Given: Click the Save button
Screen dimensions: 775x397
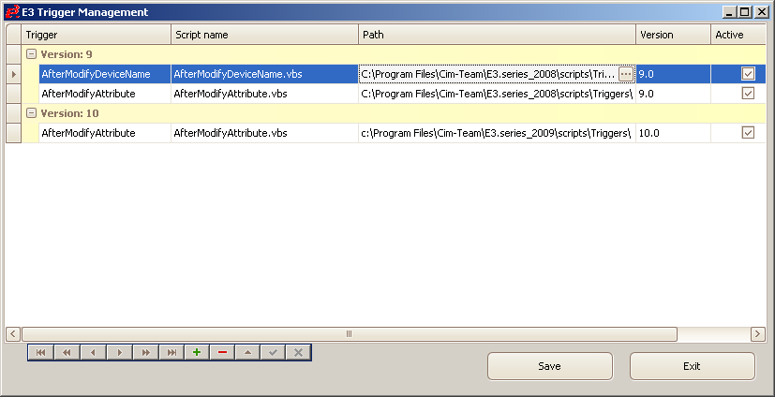Looking at the screenshot, I should [x=549, y=366].
